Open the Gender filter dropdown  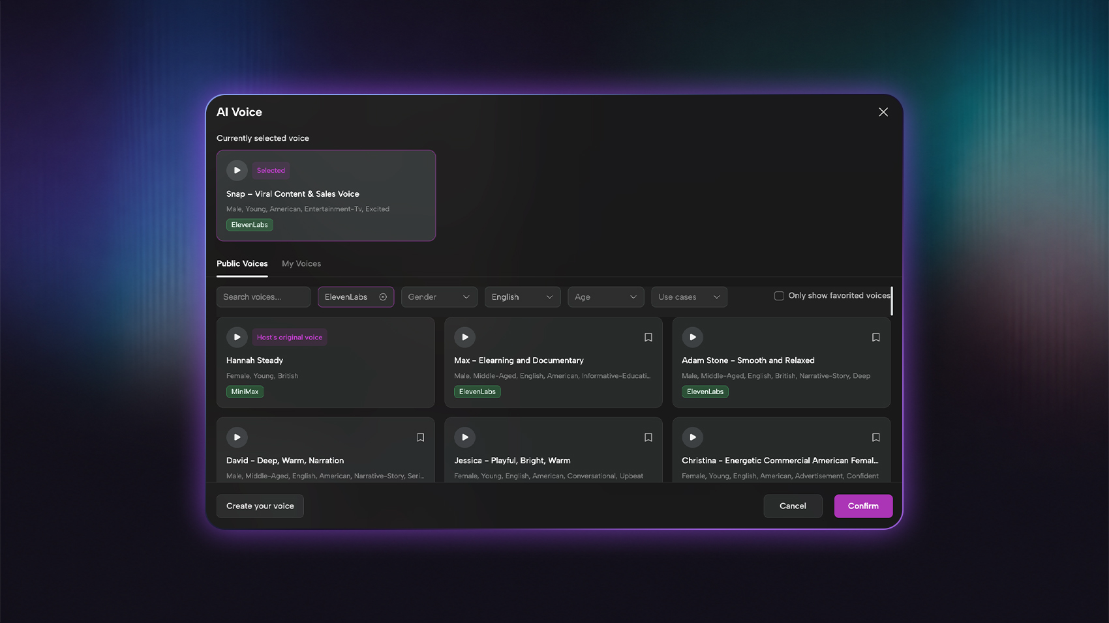[439, 297]
